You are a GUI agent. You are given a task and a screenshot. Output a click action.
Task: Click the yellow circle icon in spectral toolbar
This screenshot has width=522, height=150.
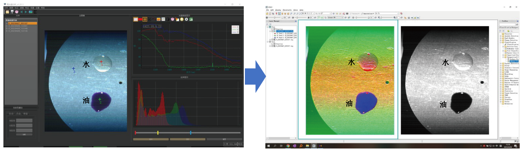click(x=182, y=19)
